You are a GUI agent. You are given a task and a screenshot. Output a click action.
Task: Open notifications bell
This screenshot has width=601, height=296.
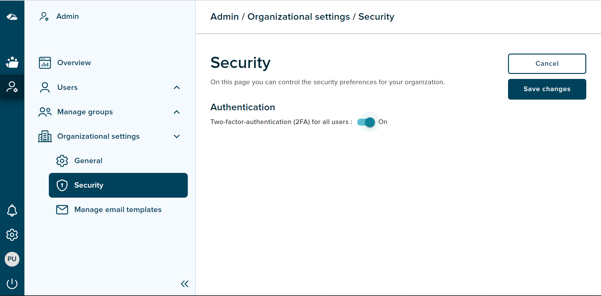point(12,210)
